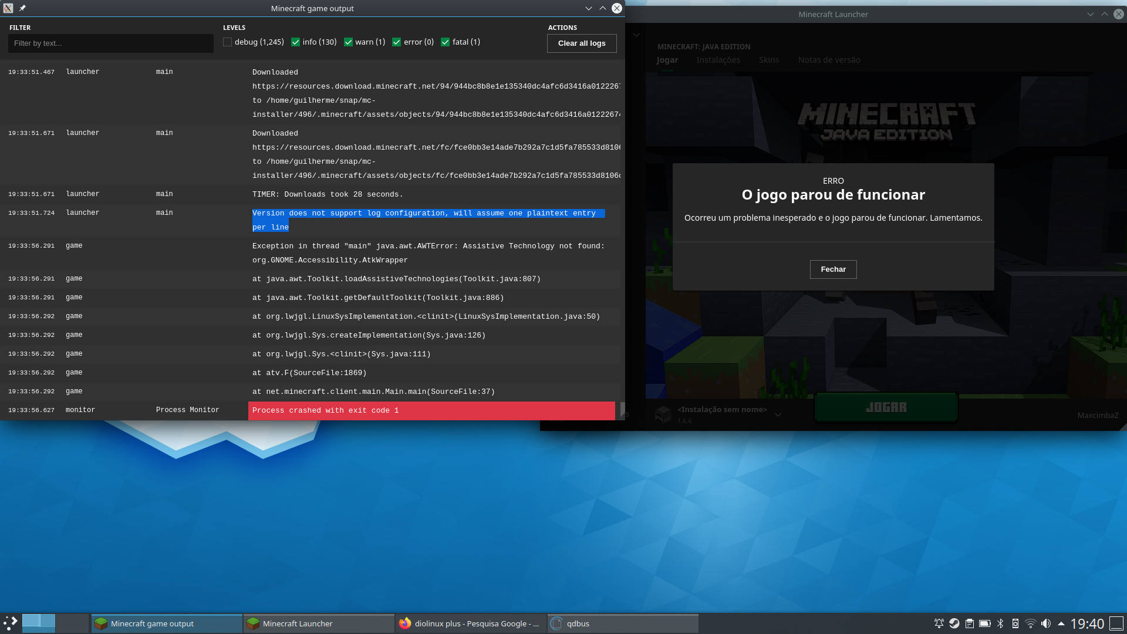Toggle the info log level checkbox
Screen dimensions: 1127x634
(x=295, y=42)
